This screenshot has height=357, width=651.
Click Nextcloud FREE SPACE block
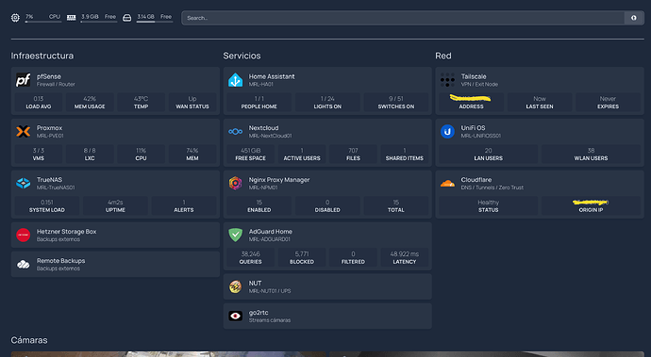tap(251, 154)
